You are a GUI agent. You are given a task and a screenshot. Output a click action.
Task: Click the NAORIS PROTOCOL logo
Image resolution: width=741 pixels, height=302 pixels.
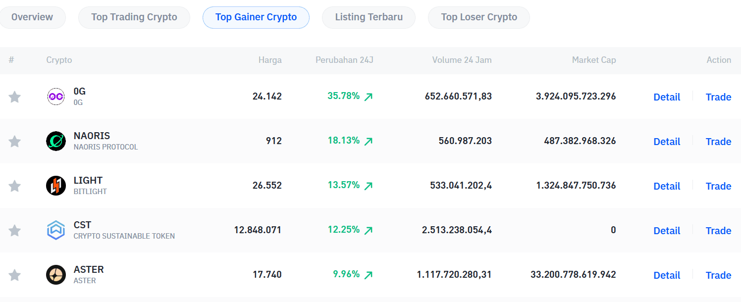(x=56, y=141)
